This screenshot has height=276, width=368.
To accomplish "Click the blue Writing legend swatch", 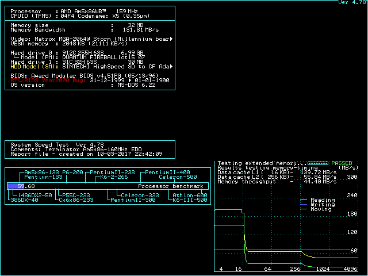I will [304, 205].
